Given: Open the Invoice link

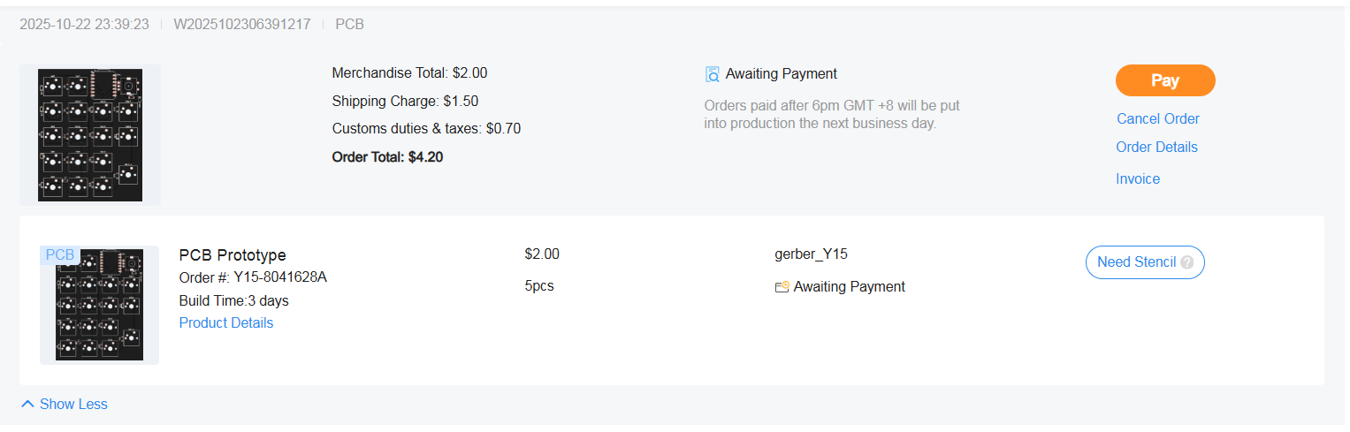Looking at the screenshot, I should click(x=1137, y=178).
